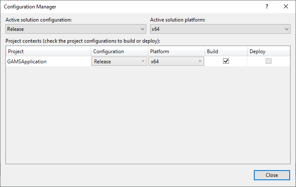Select the Platform column header
296x187 pixels.
pyautogui.click(x=176, y=51)
